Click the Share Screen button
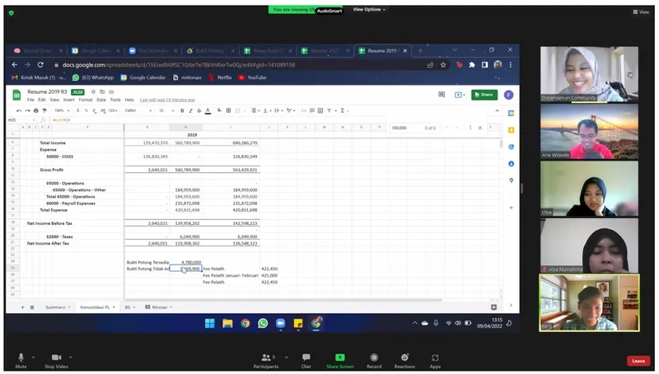659x374 pixels. 339,358
